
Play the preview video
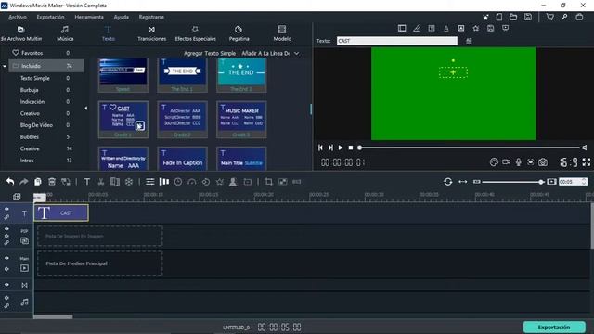click(x=341, y=148)
